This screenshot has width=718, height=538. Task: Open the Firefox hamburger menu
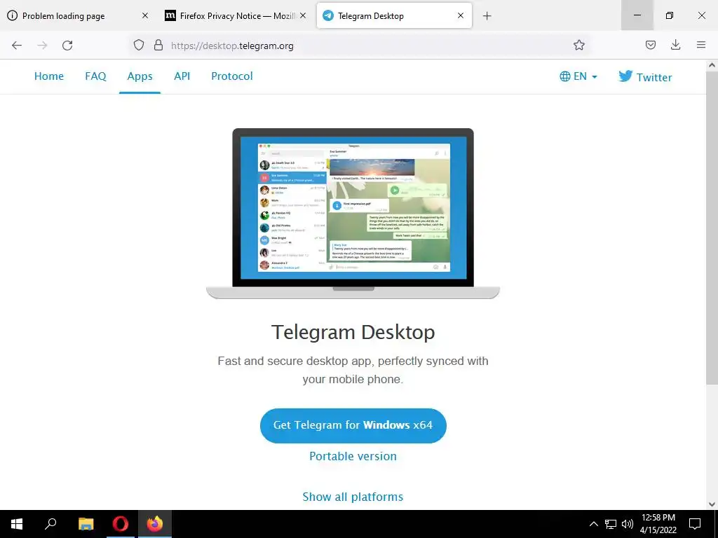point(701,45)
